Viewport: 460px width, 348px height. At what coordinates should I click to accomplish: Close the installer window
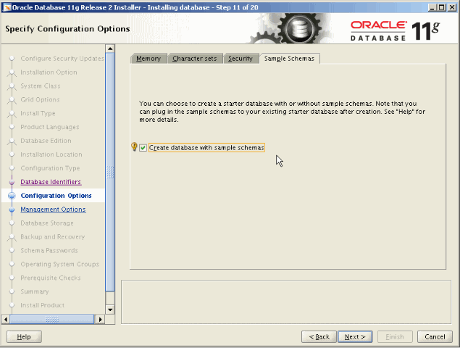click(x=452, y=8)
